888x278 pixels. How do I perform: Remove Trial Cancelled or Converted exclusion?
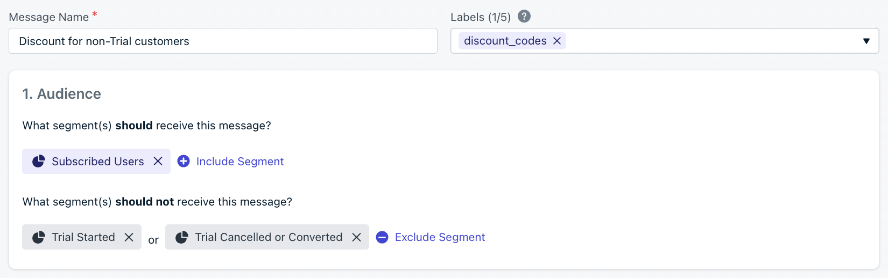click(356, 237)
